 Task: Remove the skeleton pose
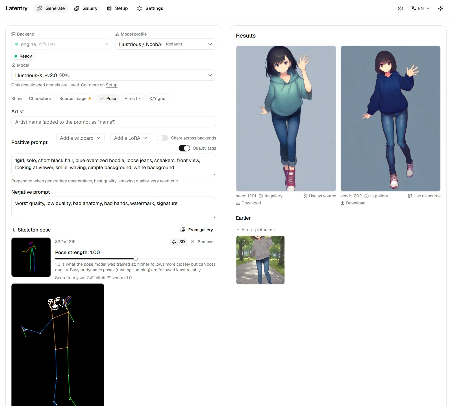tap(202, 242)
